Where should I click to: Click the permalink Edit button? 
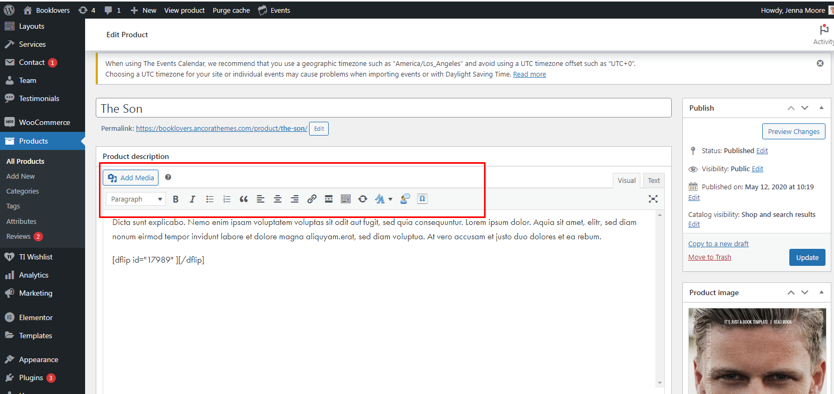[x=319, y=129]
